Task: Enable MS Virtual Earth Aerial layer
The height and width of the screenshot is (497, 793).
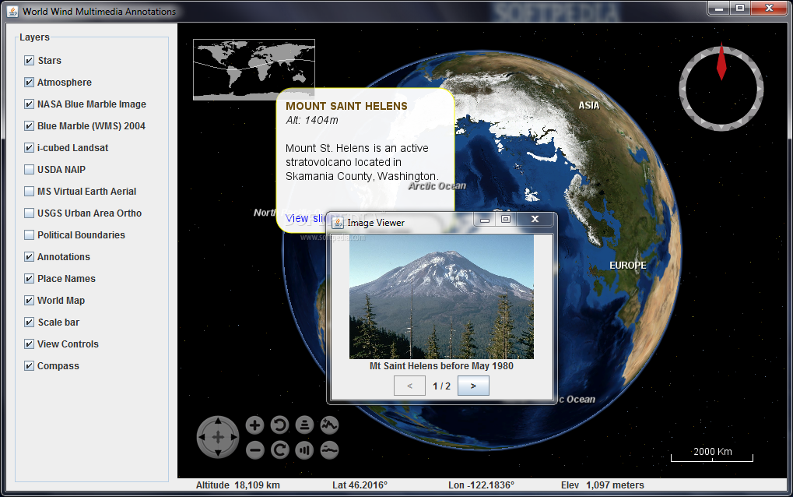Action: click(x=29, y=192)
